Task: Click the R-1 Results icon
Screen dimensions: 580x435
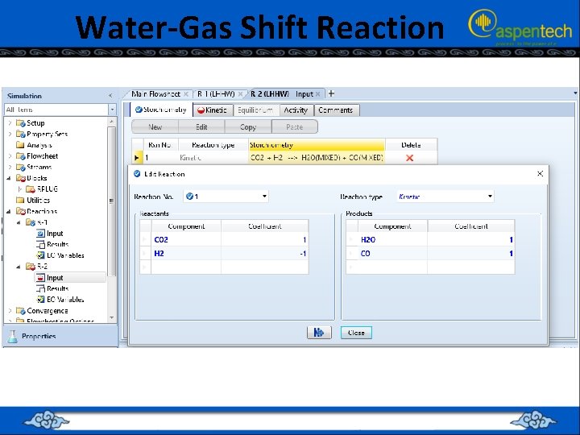Action: (40, 245)
